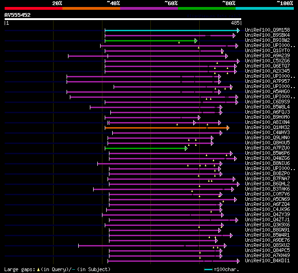Select the UniRef100_B4KDI1 label
298x273 pixels.
267,261
